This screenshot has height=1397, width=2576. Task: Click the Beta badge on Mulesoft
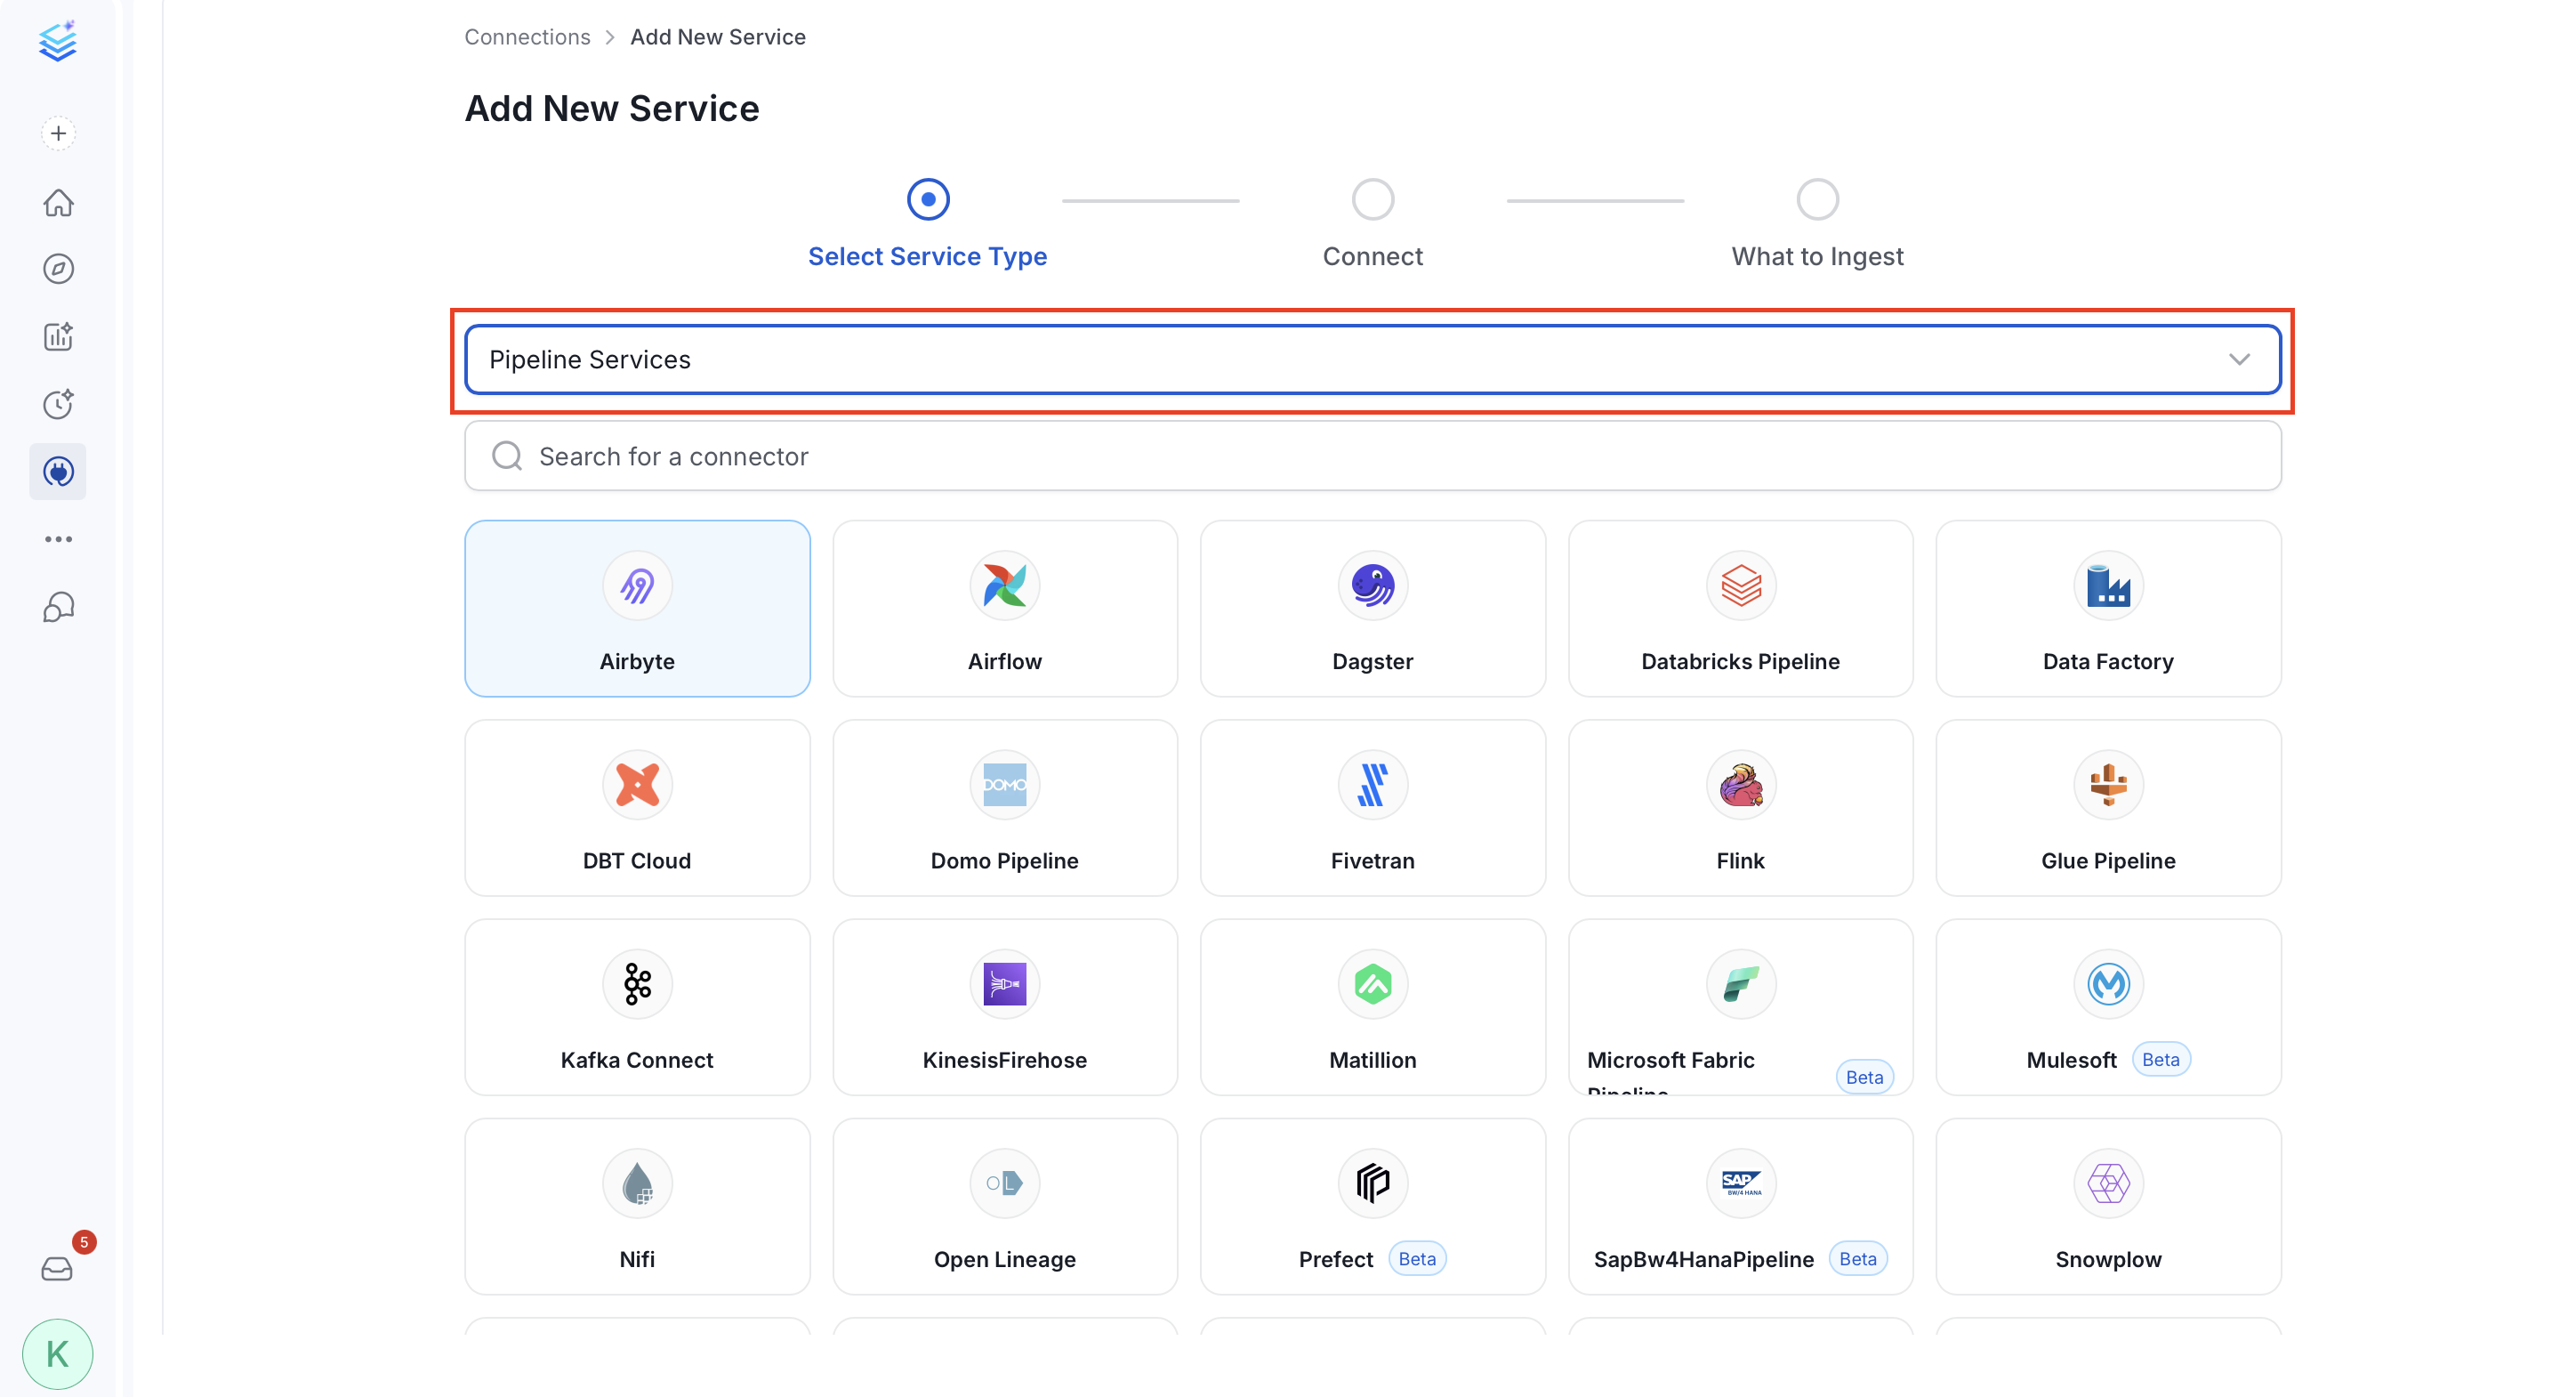coord(2161,1059)
